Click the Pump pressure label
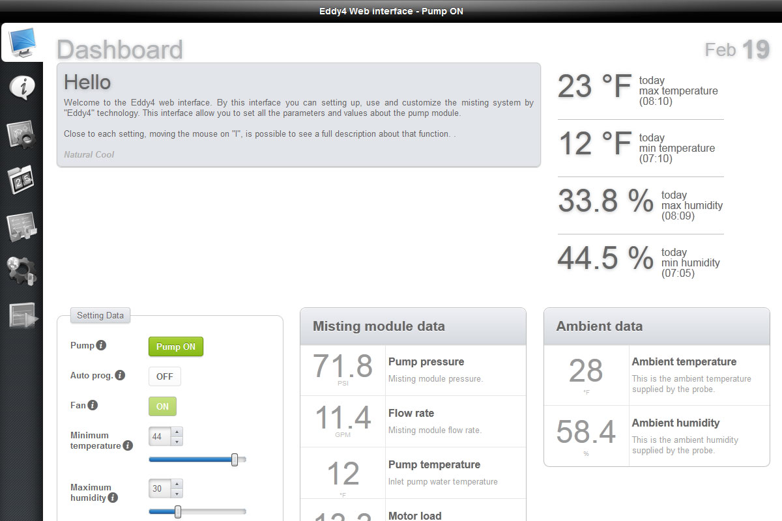 pyautogui.click(x=426, y=361)
